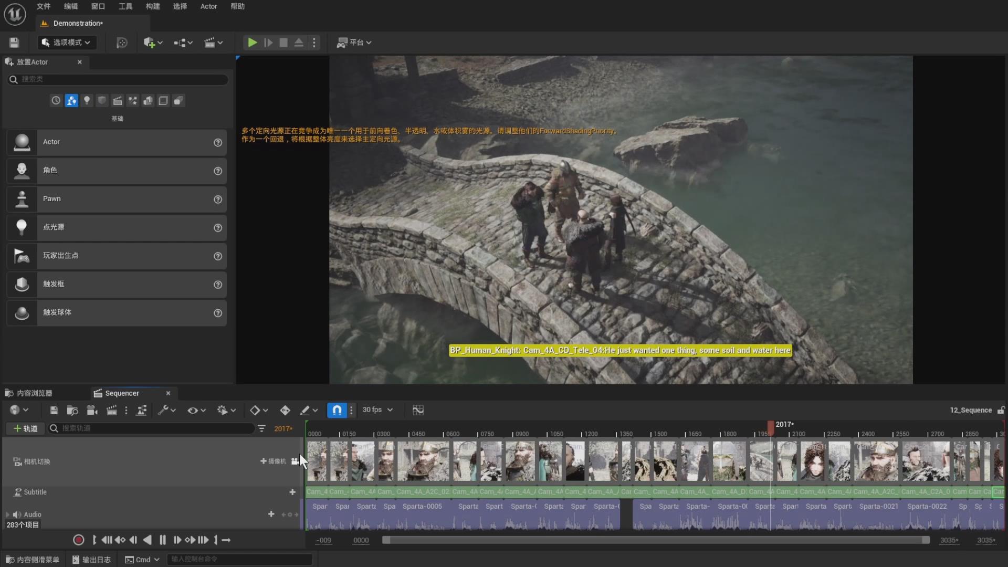Select the All Classes category icon
This screenshot has width=1008, height=567.
click(178, 100)
